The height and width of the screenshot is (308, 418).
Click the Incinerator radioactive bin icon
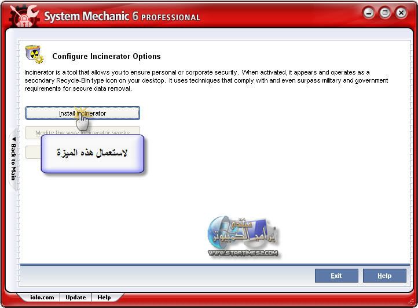pos(34,54)
